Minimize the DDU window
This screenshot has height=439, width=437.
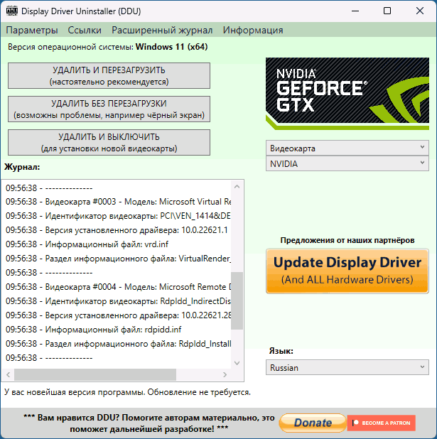pyautogui.click(x=355, y=11)
